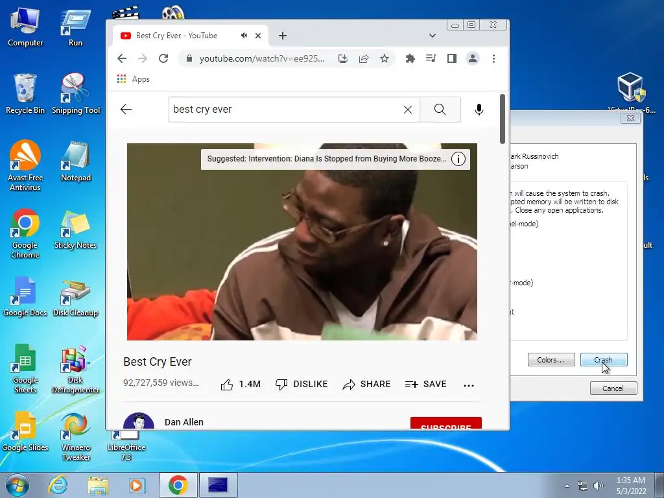Click the Suggested: Intervention card text

click(327, 159)
